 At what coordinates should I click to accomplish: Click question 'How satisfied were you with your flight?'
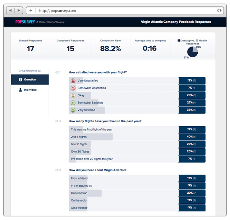[x=98, y=72]
